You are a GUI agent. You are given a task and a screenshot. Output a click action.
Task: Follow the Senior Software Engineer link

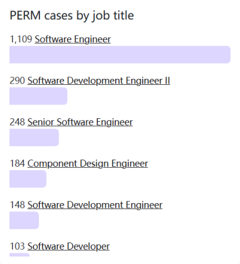[x=80, y=122]
